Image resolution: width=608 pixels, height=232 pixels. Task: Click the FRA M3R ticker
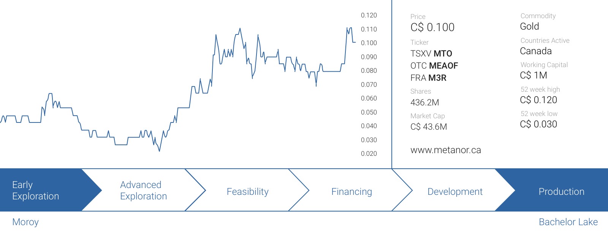428,78
